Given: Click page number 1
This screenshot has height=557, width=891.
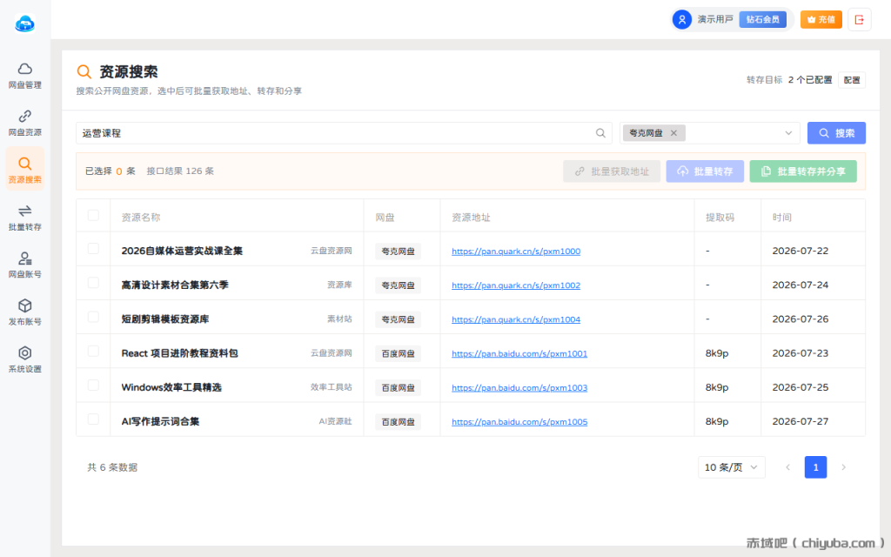Looking at the screenshot, I should click(815, 467).
